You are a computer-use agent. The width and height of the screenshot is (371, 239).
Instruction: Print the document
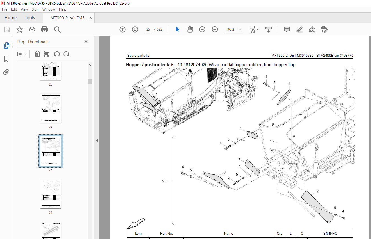coord(44,29)
